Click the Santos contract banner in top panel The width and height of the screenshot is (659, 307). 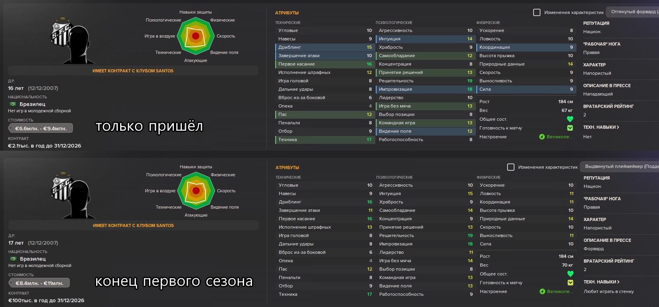point(133,71)
